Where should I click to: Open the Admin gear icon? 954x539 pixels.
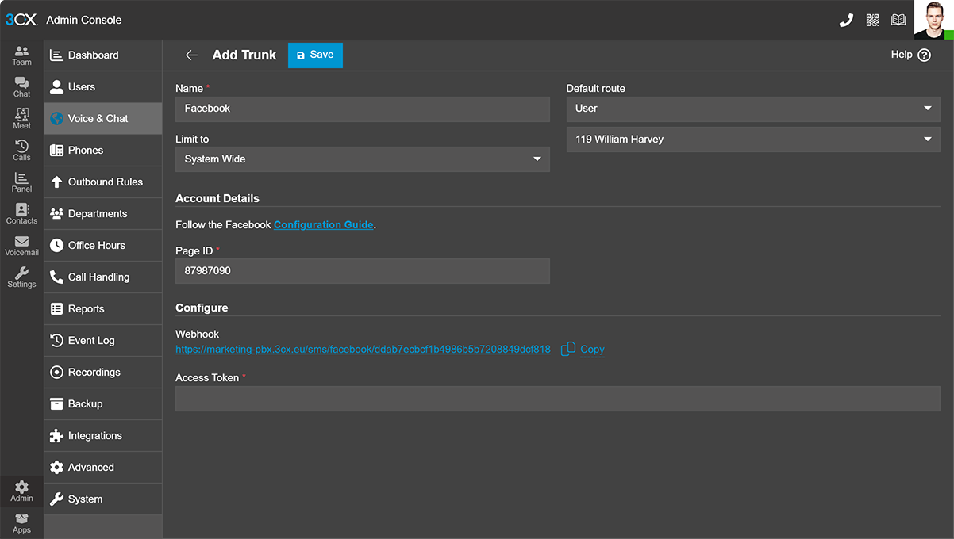point(21,491)
